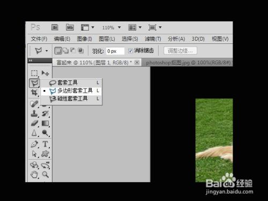Select the Clone Stamp tool
The image size is (268, 201).
tap(34, 113)
